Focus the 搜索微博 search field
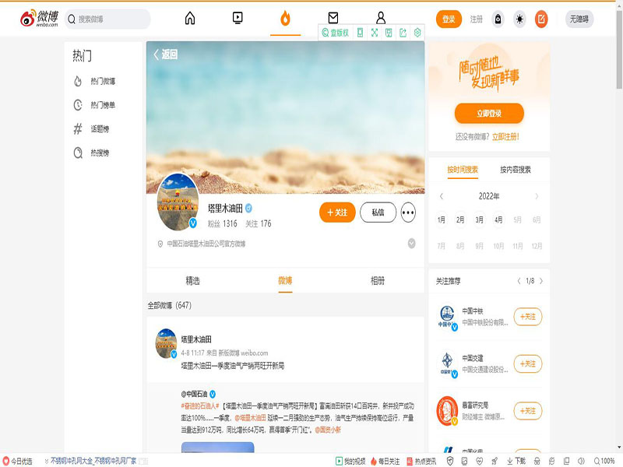The image size is (623, 467). coord(107,19)
